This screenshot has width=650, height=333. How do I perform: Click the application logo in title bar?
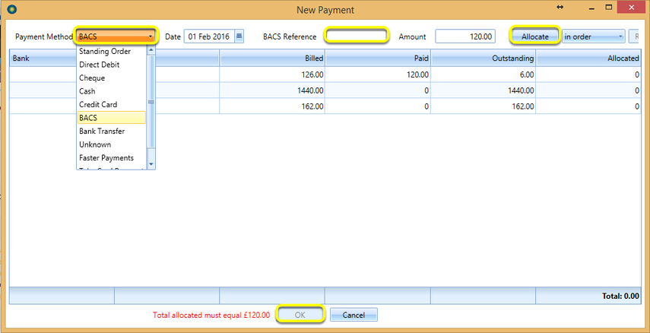pos(12,8)
